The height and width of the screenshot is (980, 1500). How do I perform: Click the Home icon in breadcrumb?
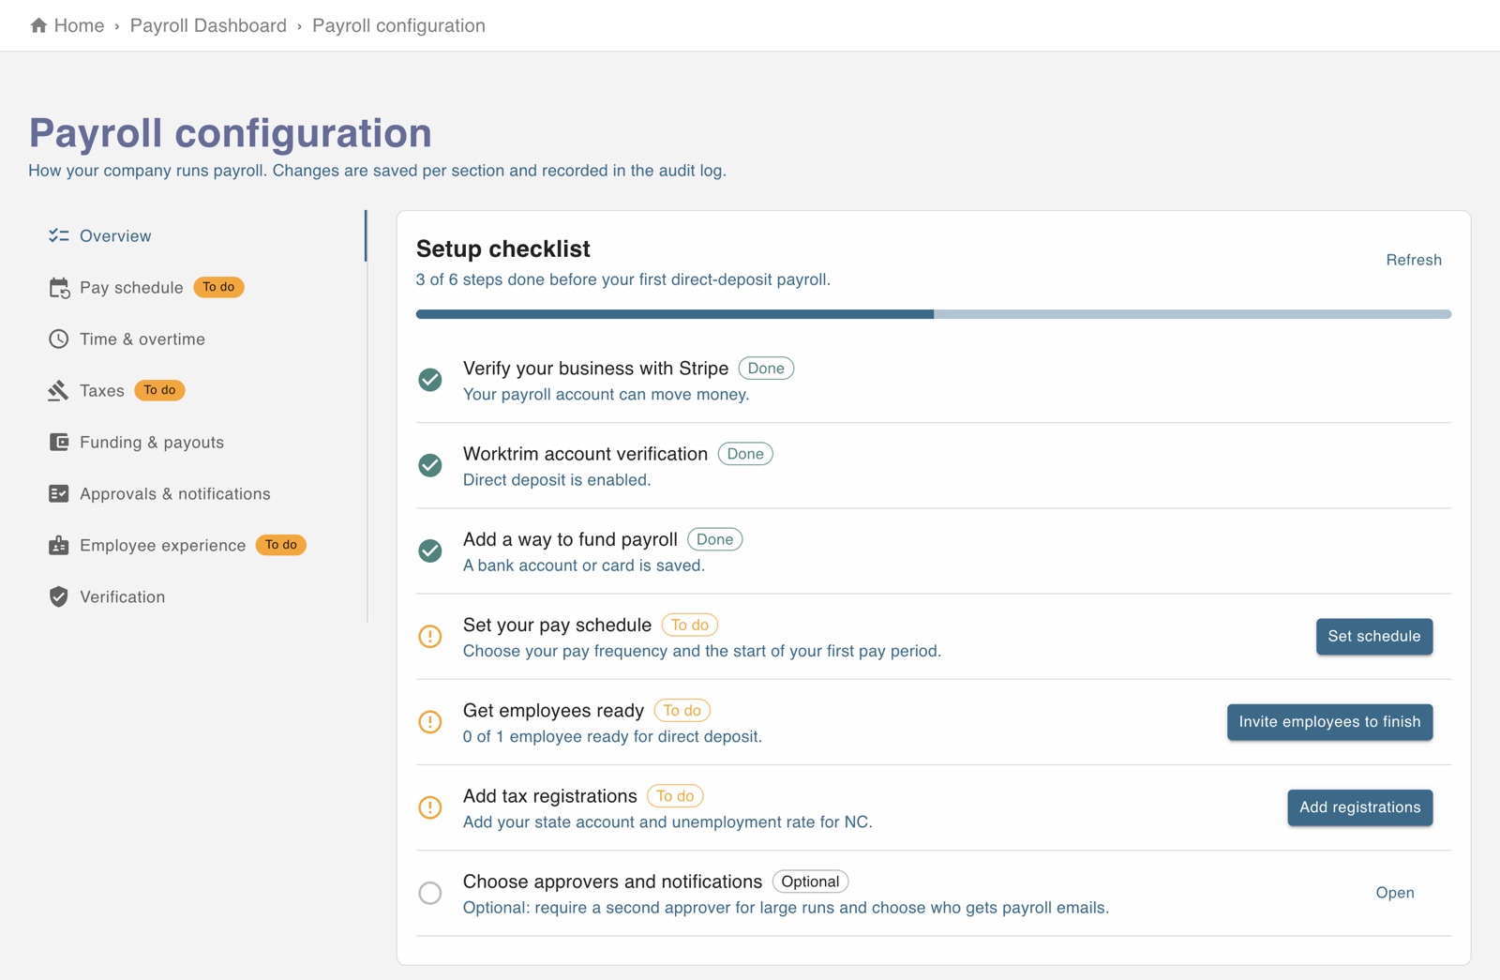[x=38, y=25]
